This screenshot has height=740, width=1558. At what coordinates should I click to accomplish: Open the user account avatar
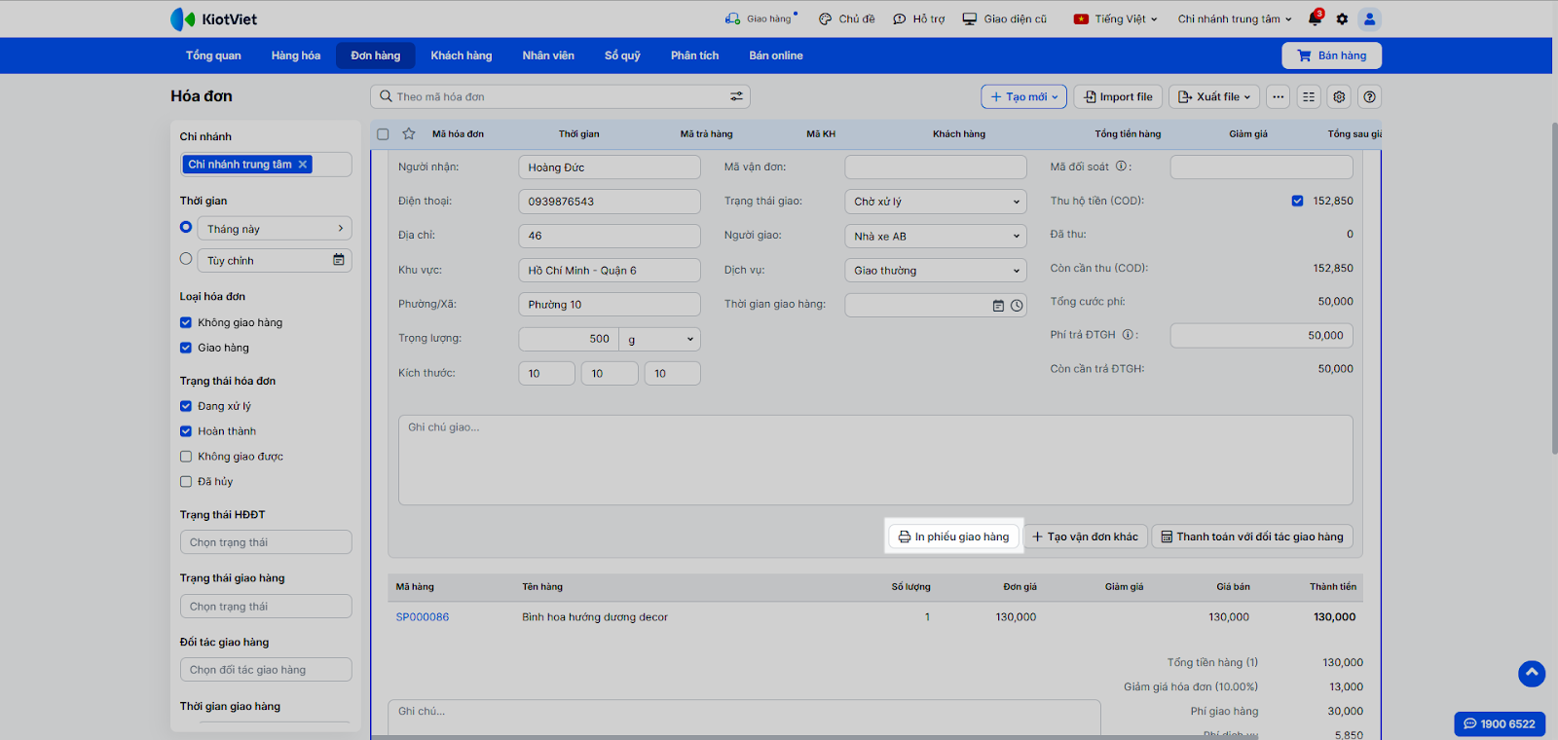click(1369, 18)
